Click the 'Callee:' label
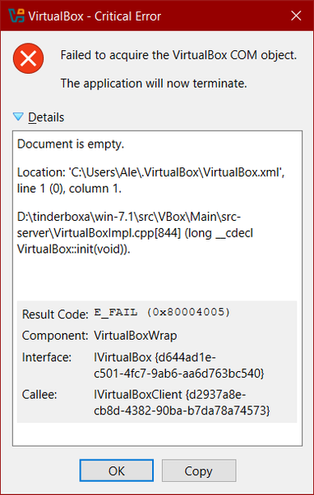 pos(39,395)
